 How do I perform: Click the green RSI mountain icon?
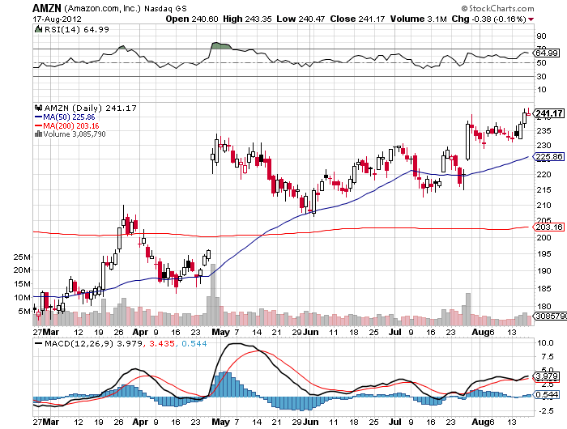(x=38, y=29)
